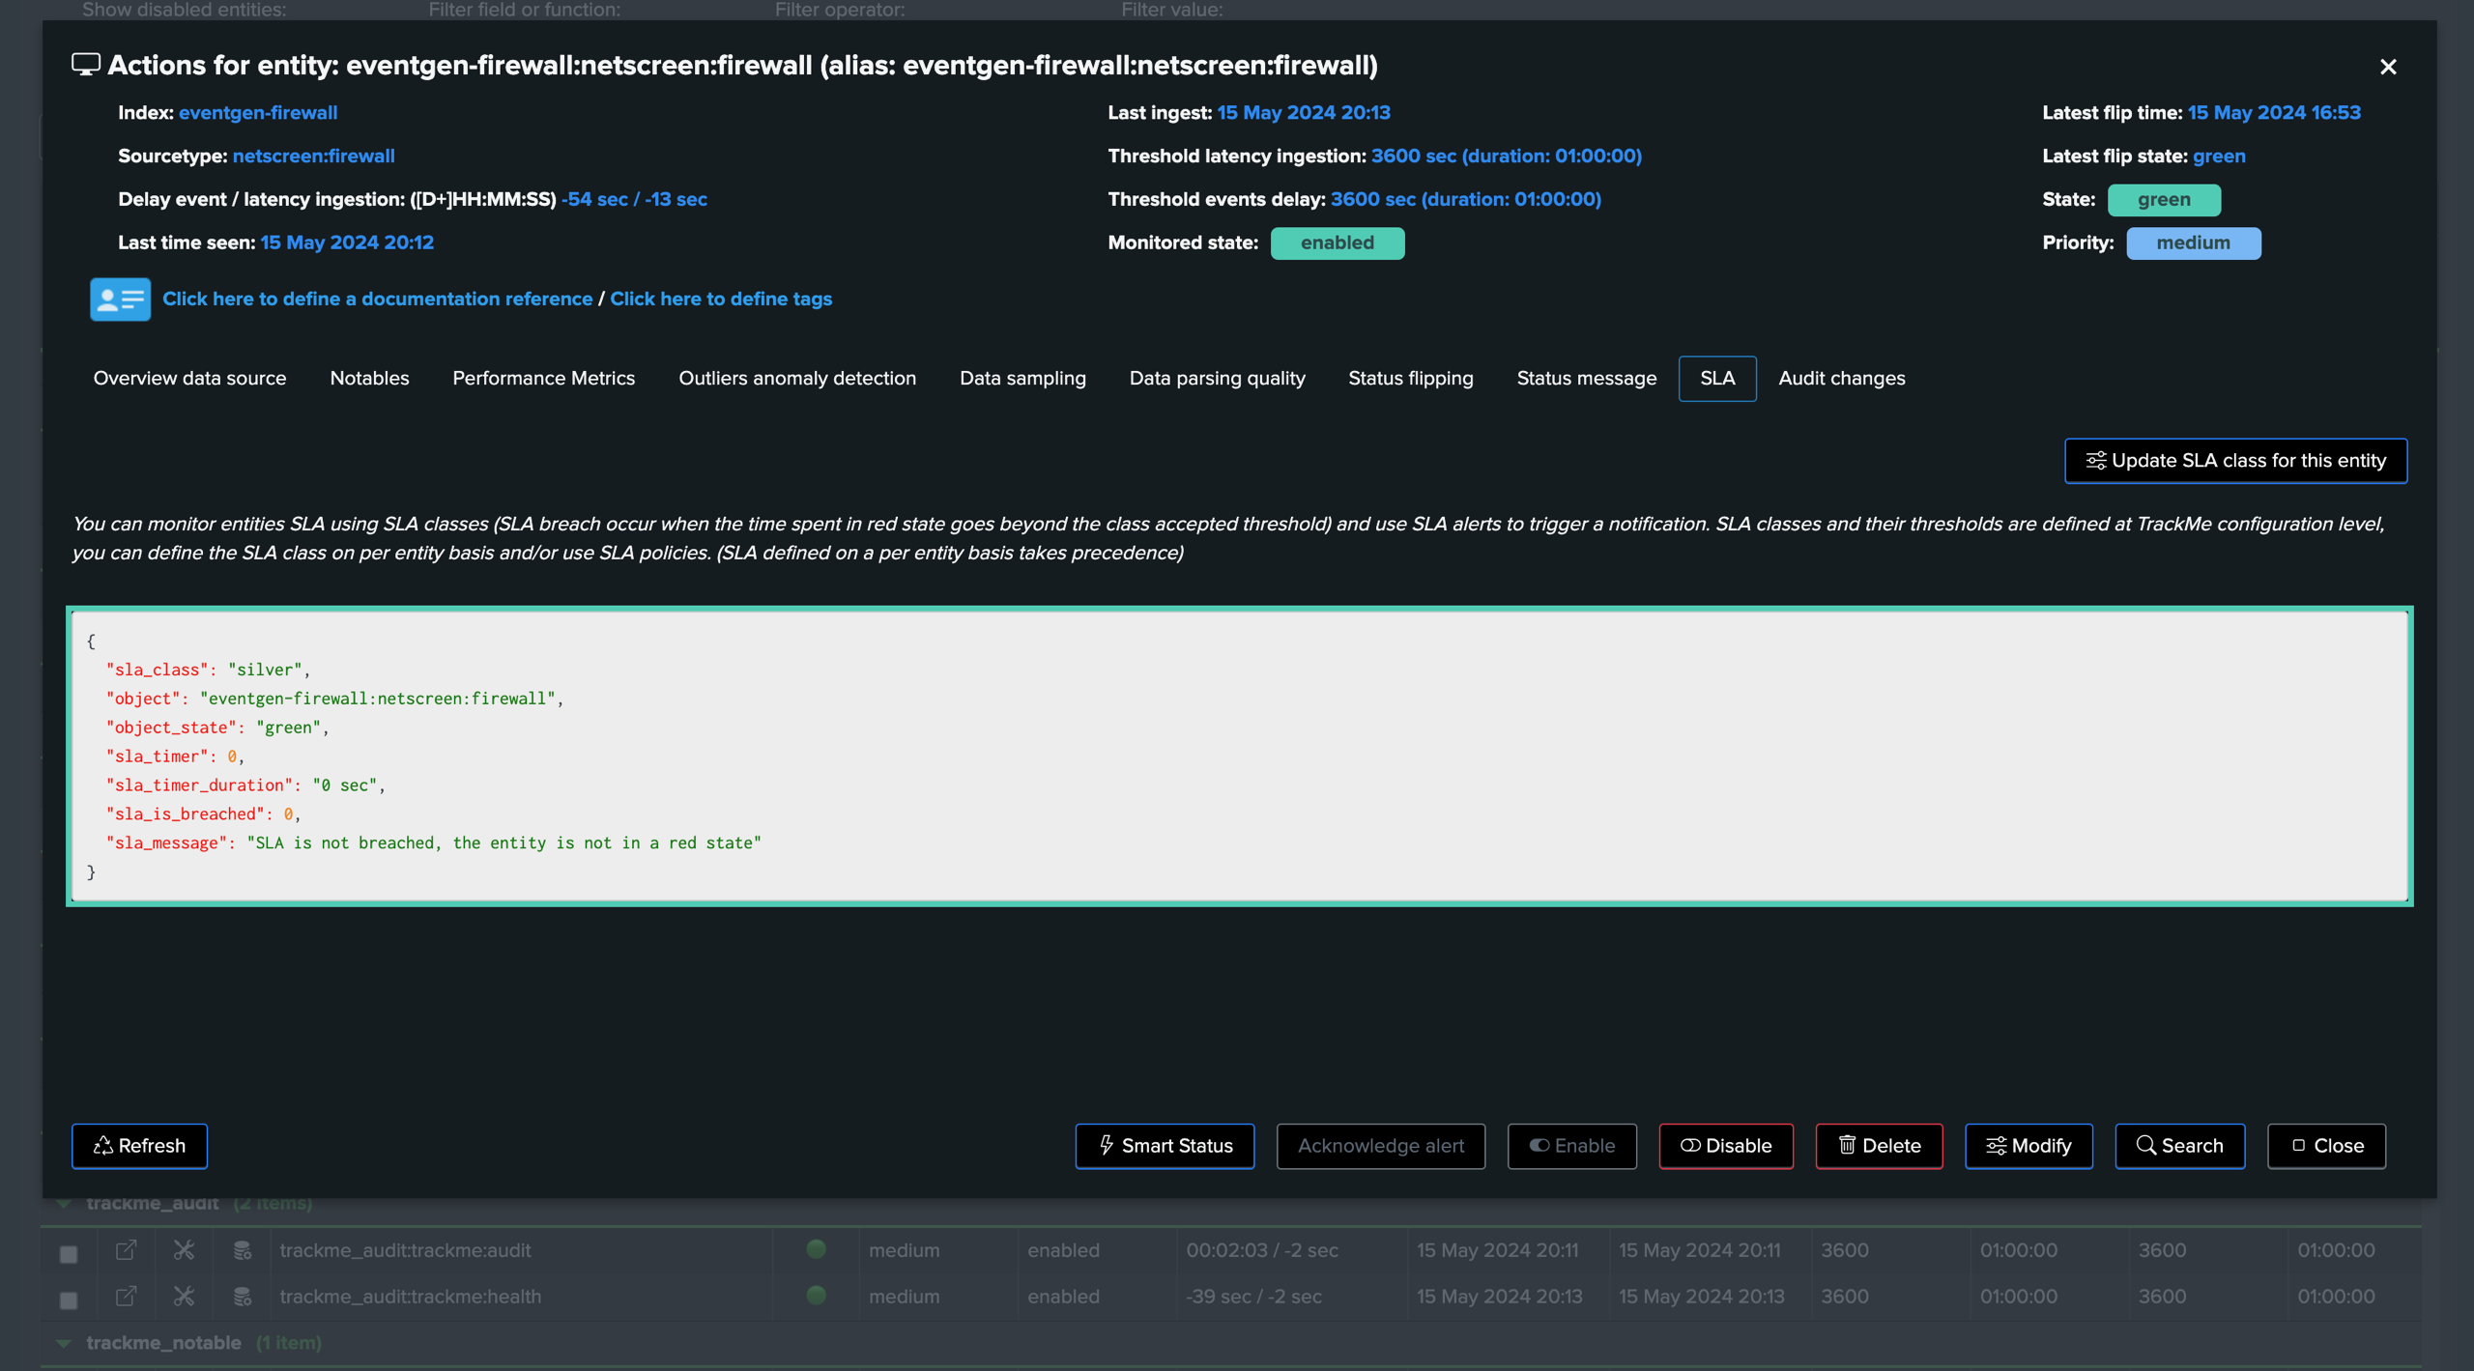Click the Enable button
This screenshot has height=1371, width=2474.
coord(1571,1146)
